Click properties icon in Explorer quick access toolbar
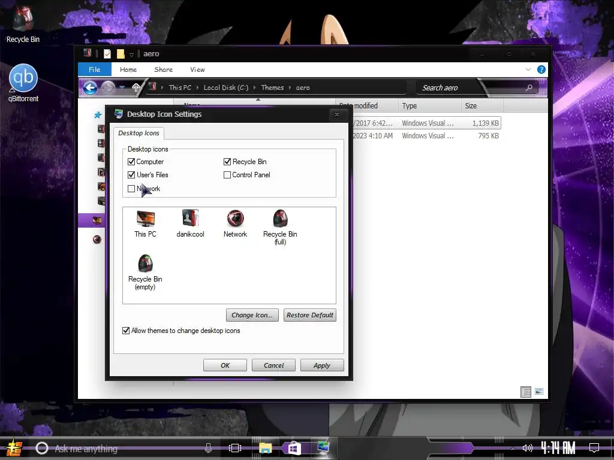Viewport: 614px width, 460px height. click(107, 53)
